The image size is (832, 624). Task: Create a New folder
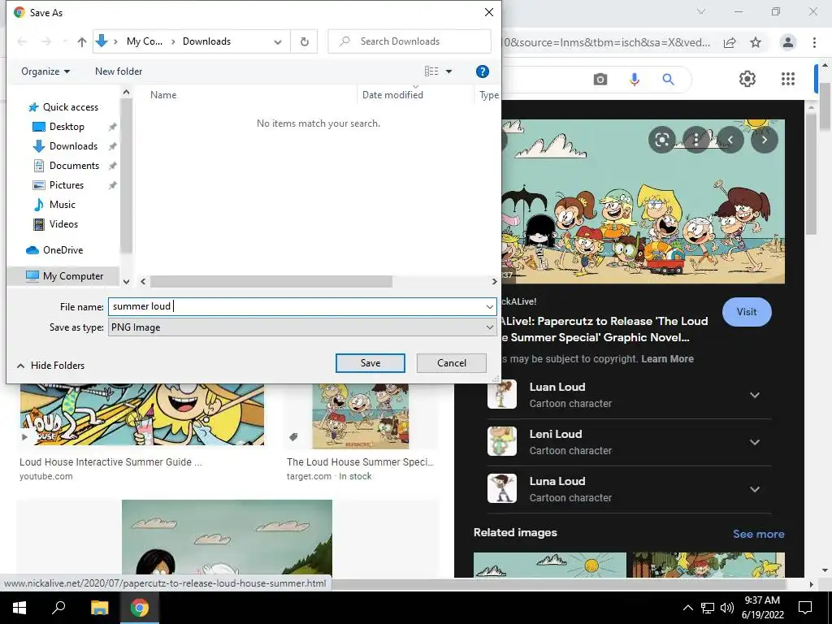[x=119, y=71]
